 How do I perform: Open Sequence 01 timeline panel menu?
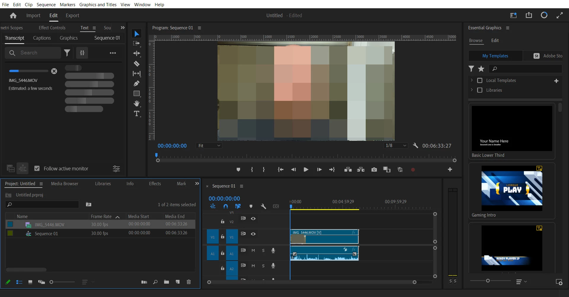click(242, 186)
